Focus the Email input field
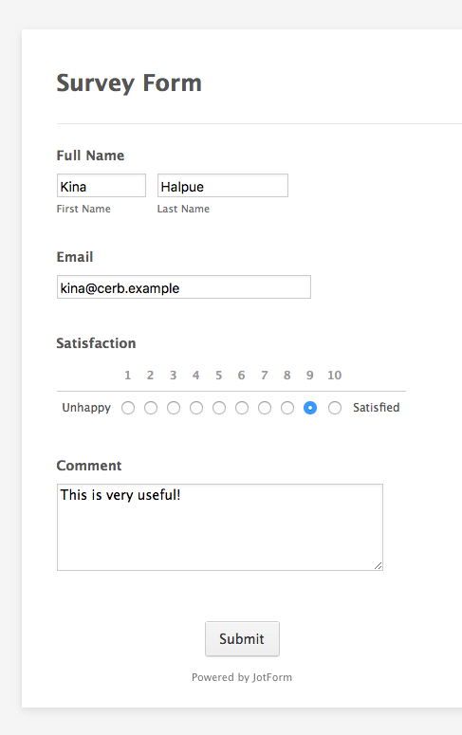Viewport: 462px width, 735px height. pyautogui.click(x=184, y=286)
